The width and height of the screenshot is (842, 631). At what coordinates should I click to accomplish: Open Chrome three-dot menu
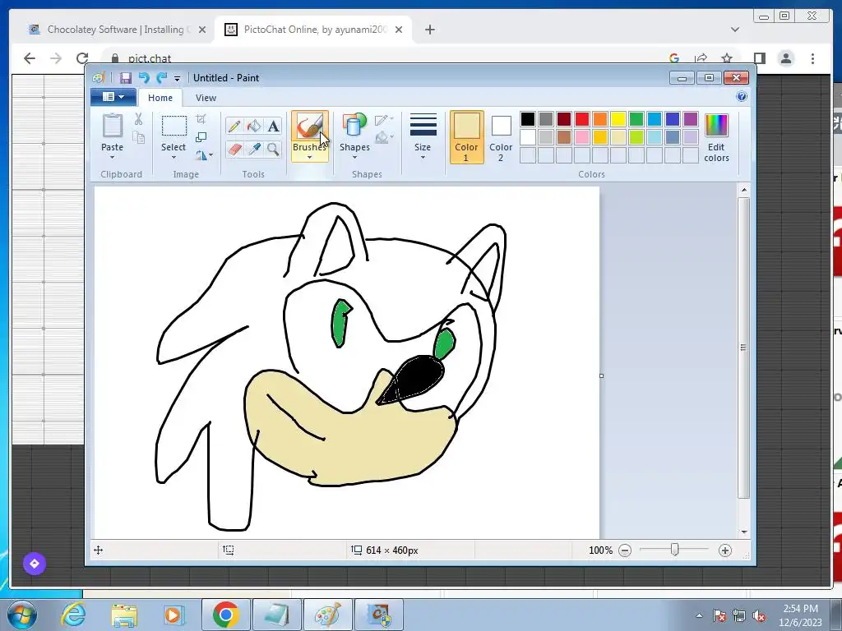pyautogui.click(x=812, y=58)
